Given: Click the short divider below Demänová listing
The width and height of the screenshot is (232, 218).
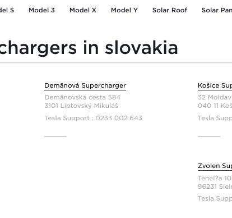Looking at the screenshot, I should pyautogui.click(x=55, y=137).
